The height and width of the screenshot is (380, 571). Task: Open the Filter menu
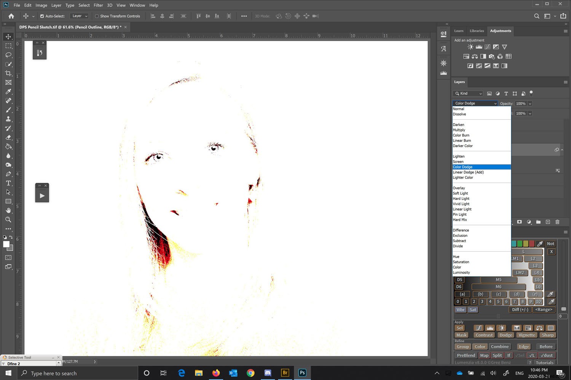point(98,5)
